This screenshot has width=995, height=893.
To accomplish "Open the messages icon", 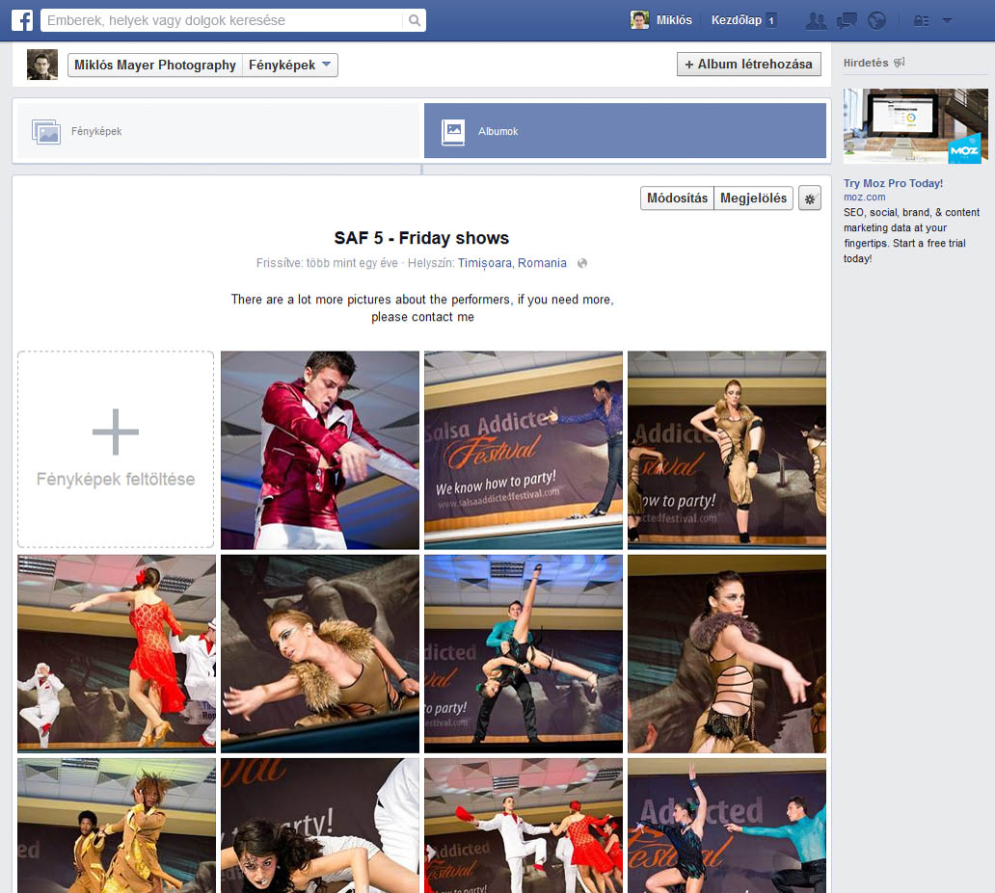I will 847,21.
